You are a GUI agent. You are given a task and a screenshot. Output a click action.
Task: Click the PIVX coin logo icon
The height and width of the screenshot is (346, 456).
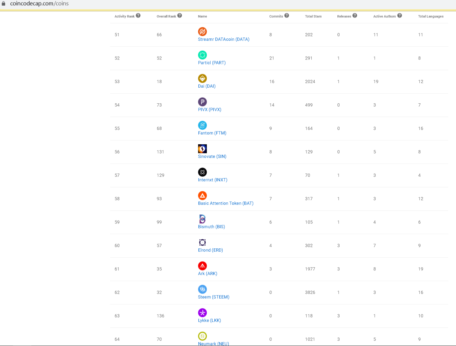point(202,102)
